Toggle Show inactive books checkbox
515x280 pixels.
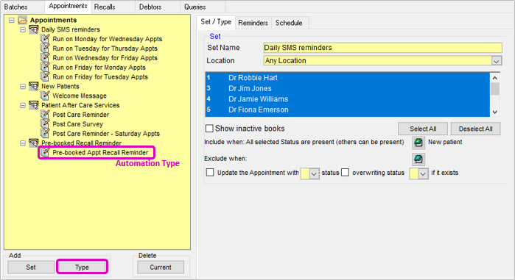209,129
